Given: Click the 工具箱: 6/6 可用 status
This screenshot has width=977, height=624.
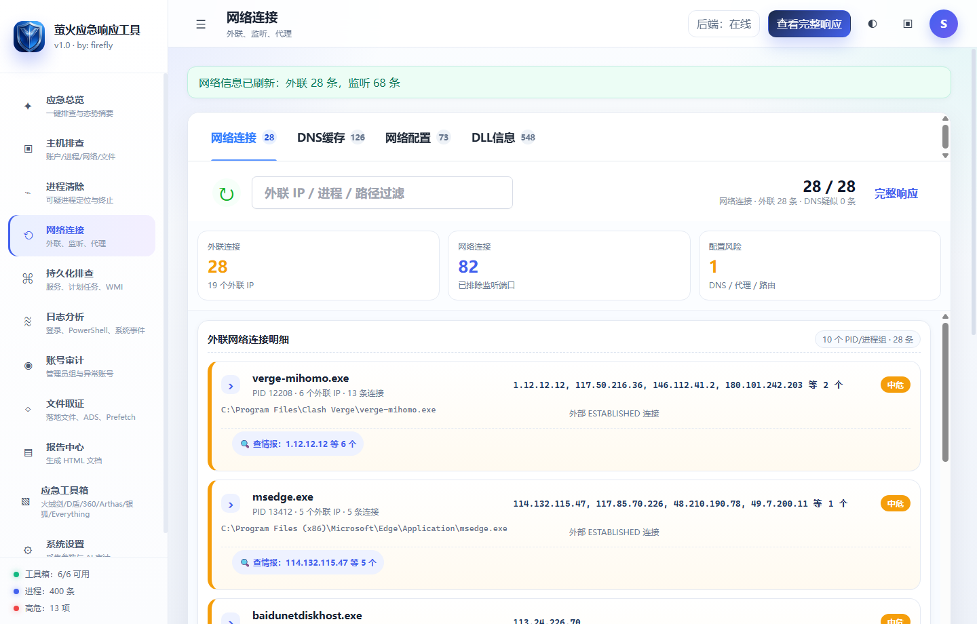Looking at the screenshot, I should tap(58, 574).
